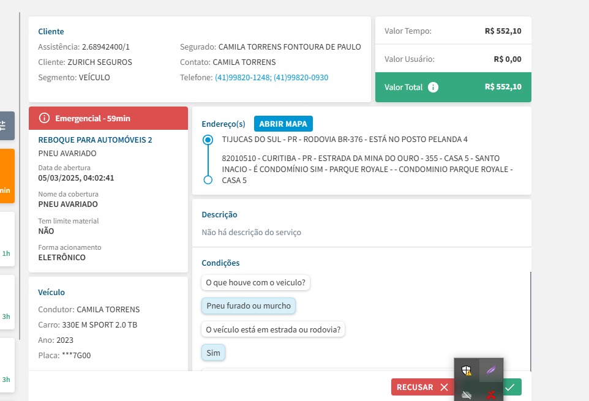Screen dimensions: 589x401
Task: Click the red phone tray icon
Action: tap(491, 395)
